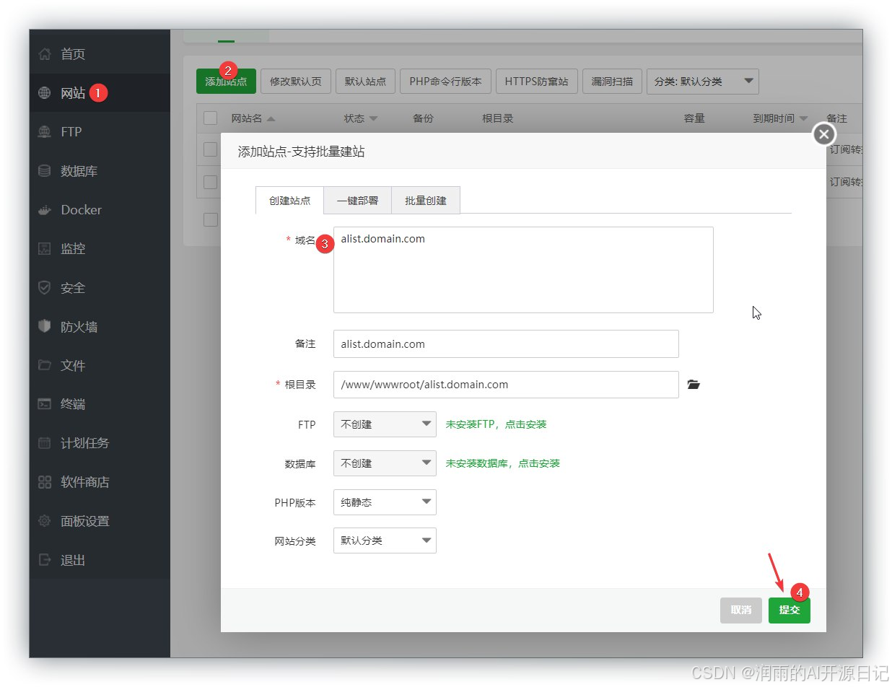Check the first site row checkbox

(x=211, y=149)
